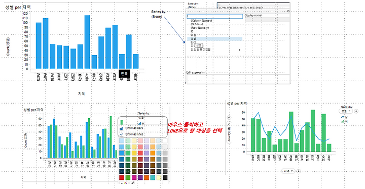Click the Show as bars chart icon
The height and width of the screenshot is (189, 365).
[122, 128]
